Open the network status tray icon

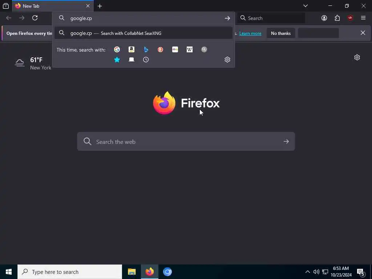[325, 272]
